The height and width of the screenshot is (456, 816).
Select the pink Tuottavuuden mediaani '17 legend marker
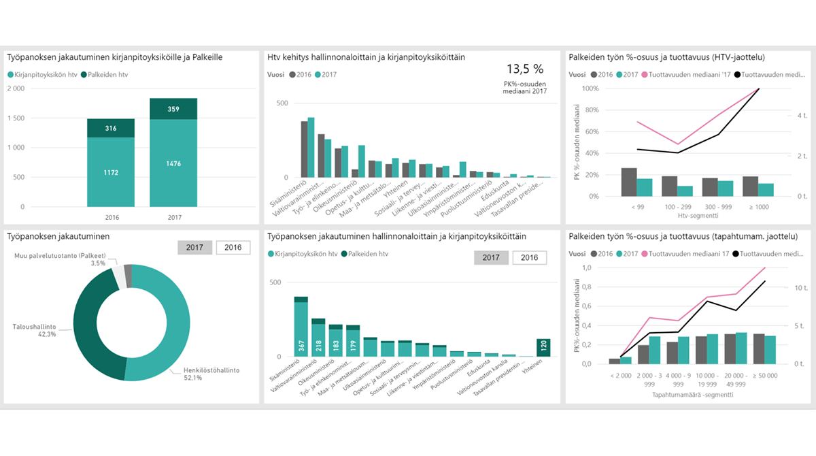pos(645,74)
